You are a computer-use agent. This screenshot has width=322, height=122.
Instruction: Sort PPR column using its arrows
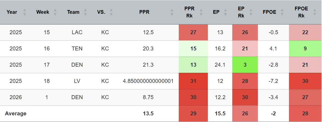point(172,12)
